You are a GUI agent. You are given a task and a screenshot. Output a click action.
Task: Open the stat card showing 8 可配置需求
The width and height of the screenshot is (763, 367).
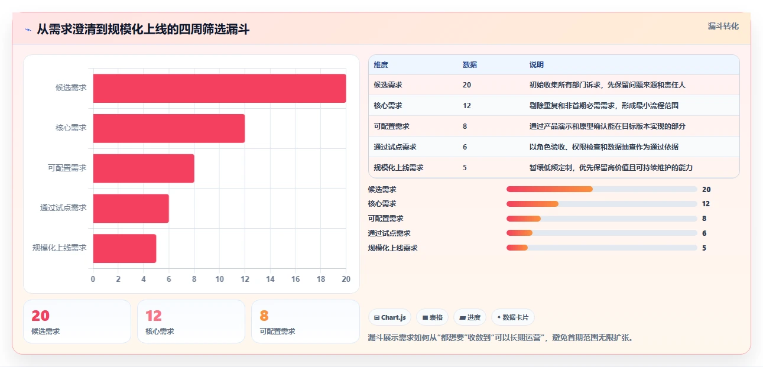click(x=305, y=321)
